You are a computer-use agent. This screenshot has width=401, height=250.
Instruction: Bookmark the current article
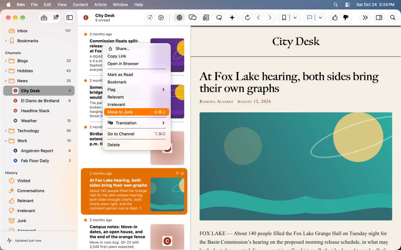point(284,18)
